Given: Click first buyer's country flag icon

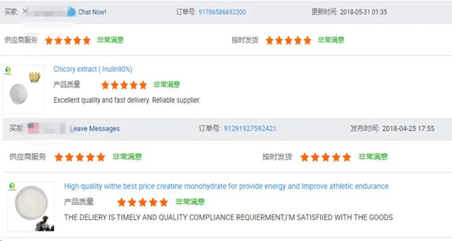Looking at the screenshot, I should pyautogui.click(x=26, y=11).
